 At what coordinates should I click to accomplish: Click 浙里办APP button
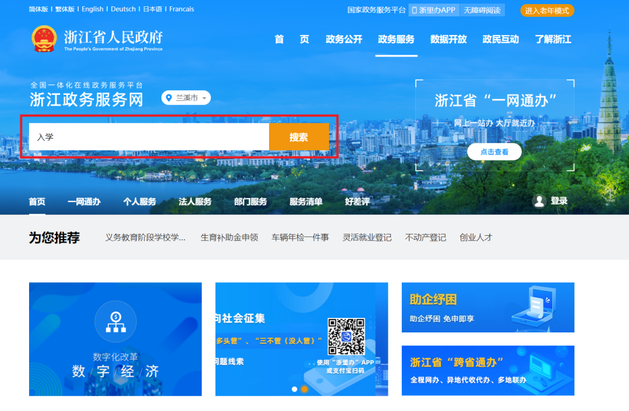pos(434,10)
